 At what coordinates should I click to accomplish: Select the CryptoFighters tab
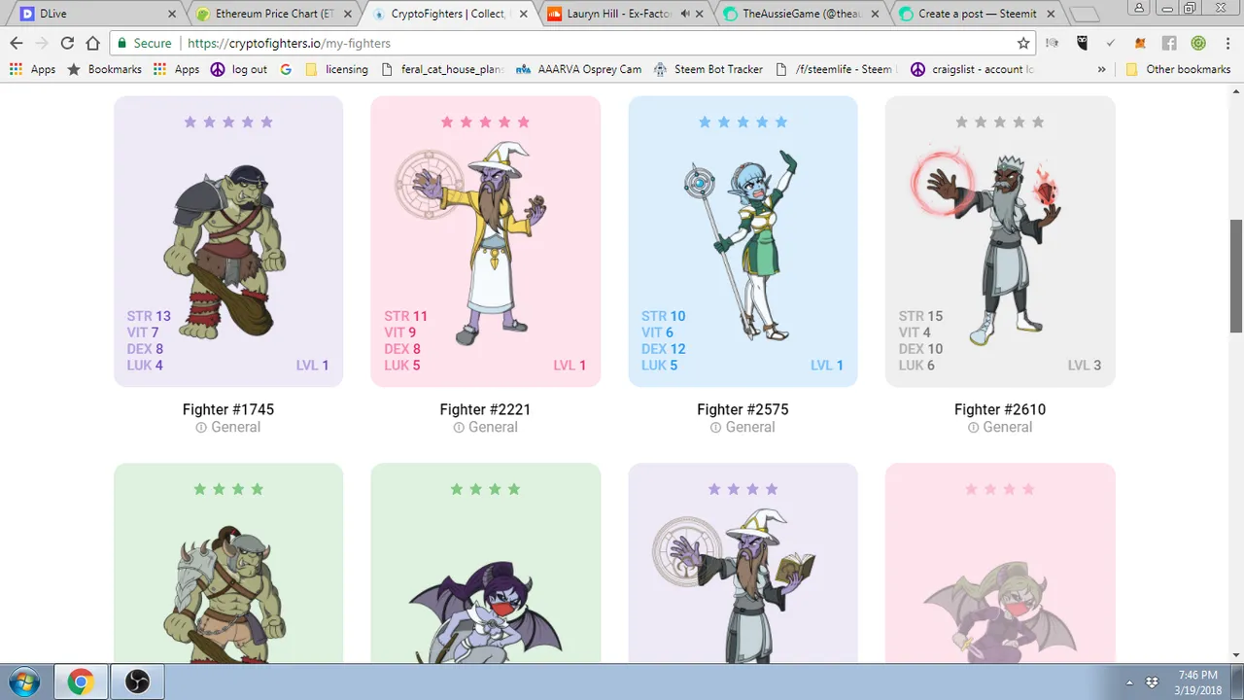(x=447, y=14)
